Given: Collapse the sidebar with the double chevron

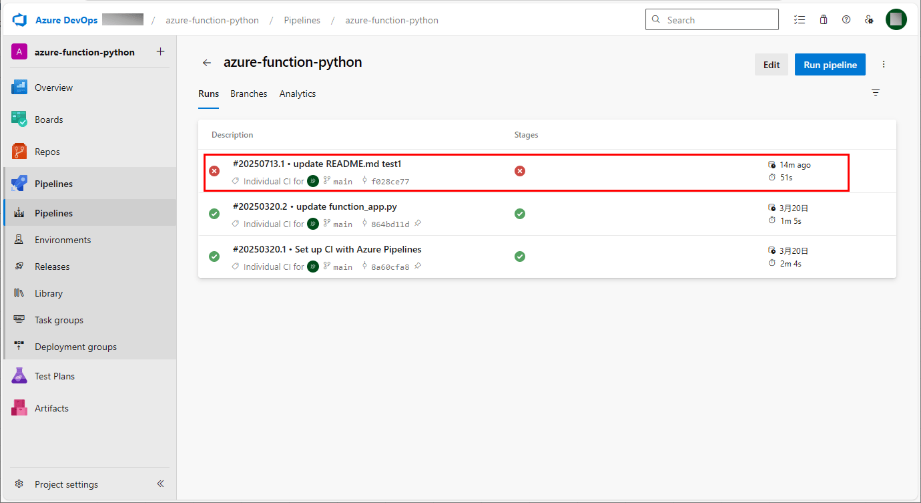Looking at the screenshot, I should point(160,484).
